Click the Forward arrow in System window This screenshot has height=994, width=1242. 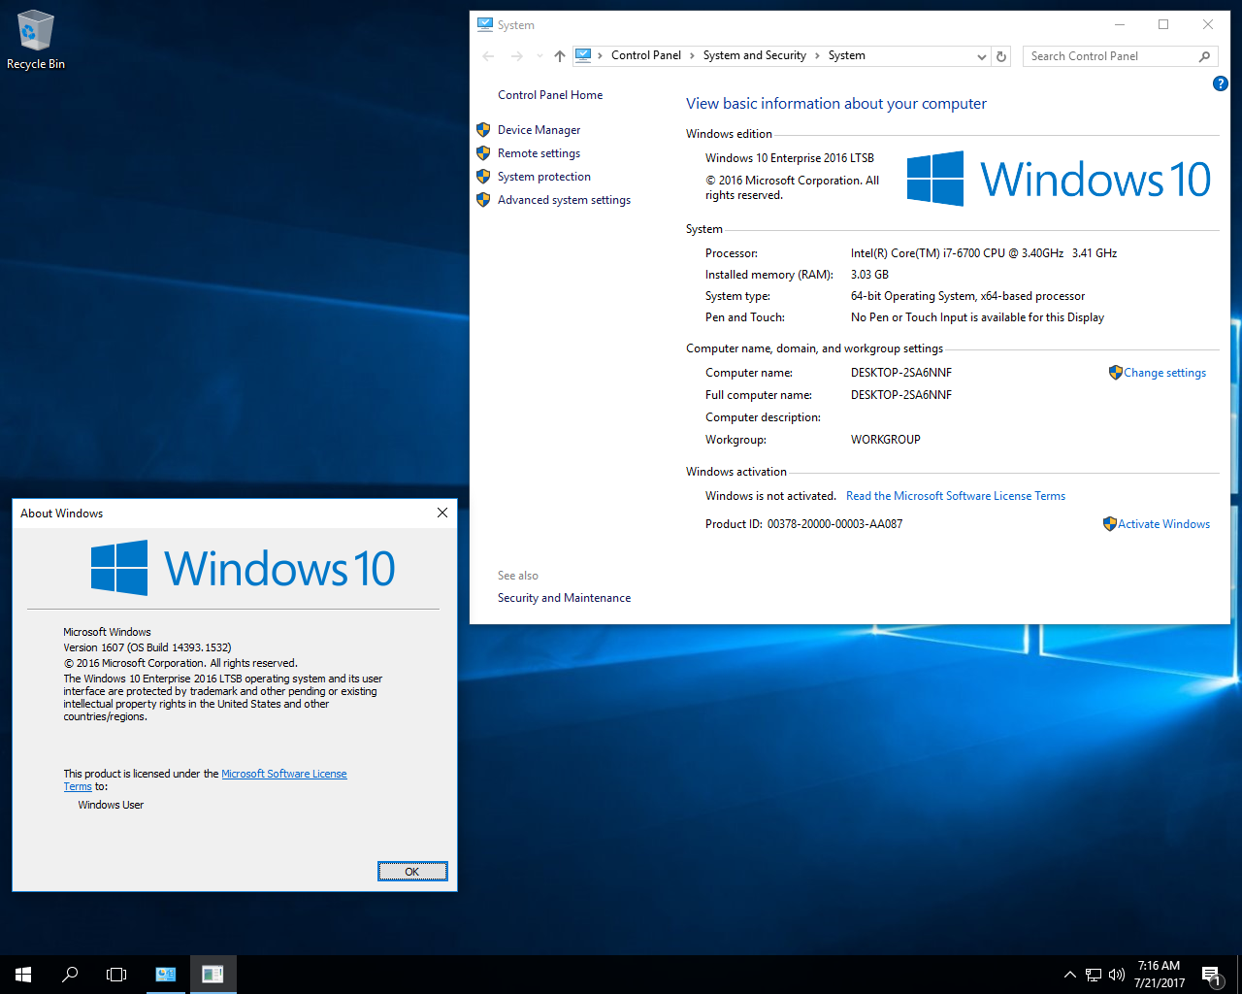pyautogui.click(x=516, y=56)
